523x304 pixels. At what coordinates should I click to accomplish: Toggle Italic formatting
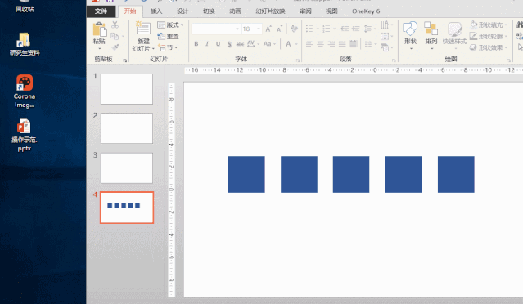pos(207,44)
